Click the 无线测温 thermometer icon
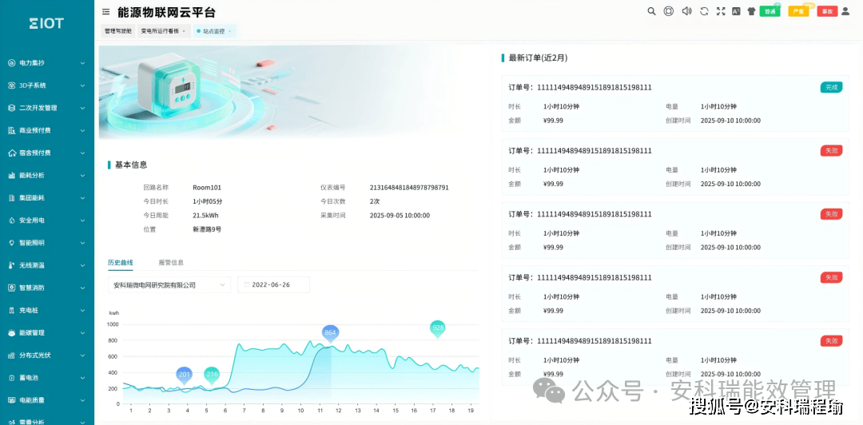 11,265
